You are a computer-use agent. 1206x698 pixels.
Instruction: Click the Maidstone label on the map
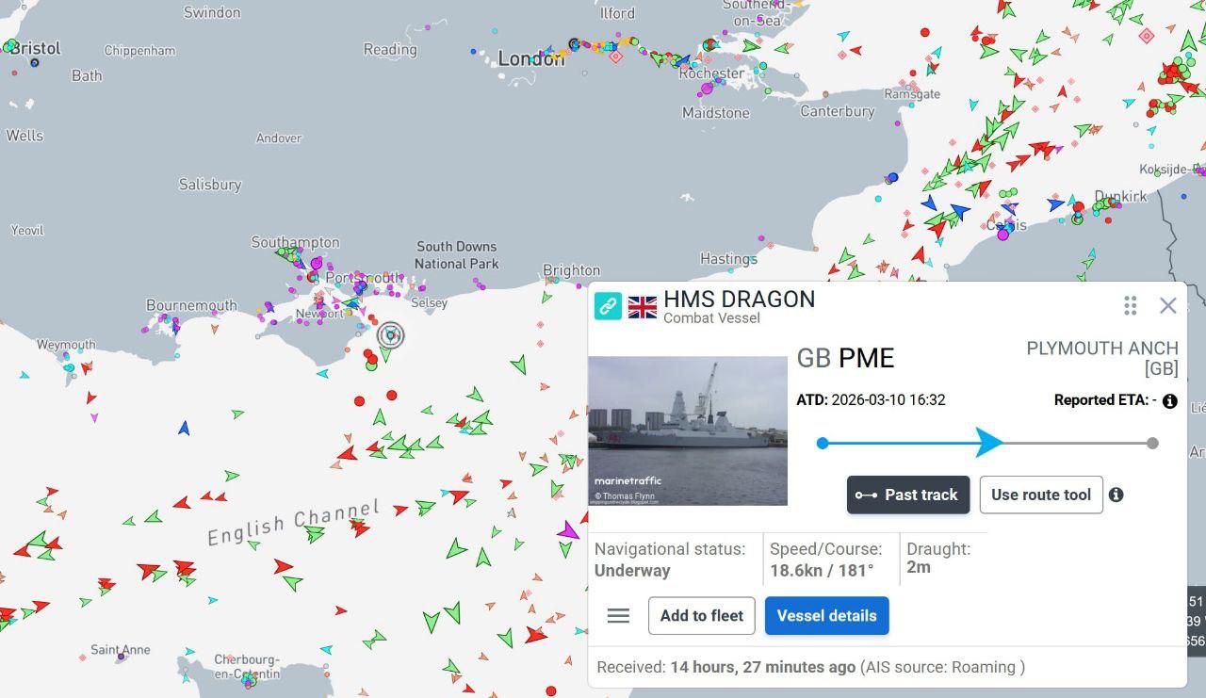pyautogui.click(x=716, y=113)
